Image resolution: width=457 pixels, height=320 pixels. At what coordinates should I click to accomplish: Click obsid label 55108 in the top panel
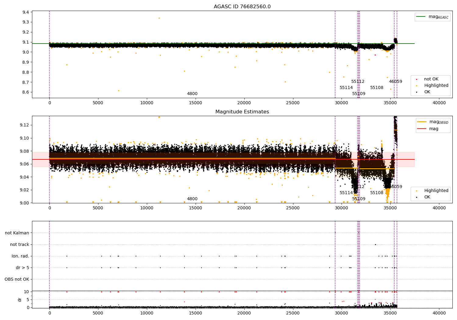[x=377, y=88]
